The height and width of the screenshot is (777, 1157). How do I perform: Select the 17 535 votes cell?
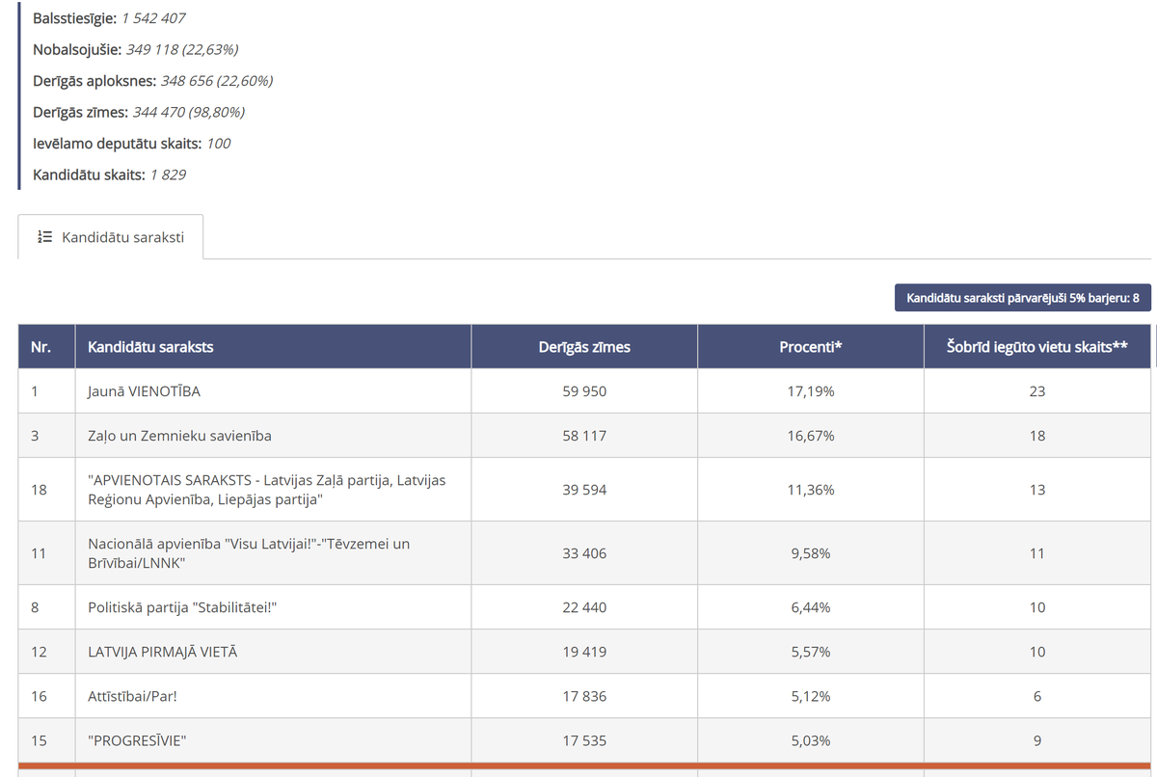tap(584, 740)
